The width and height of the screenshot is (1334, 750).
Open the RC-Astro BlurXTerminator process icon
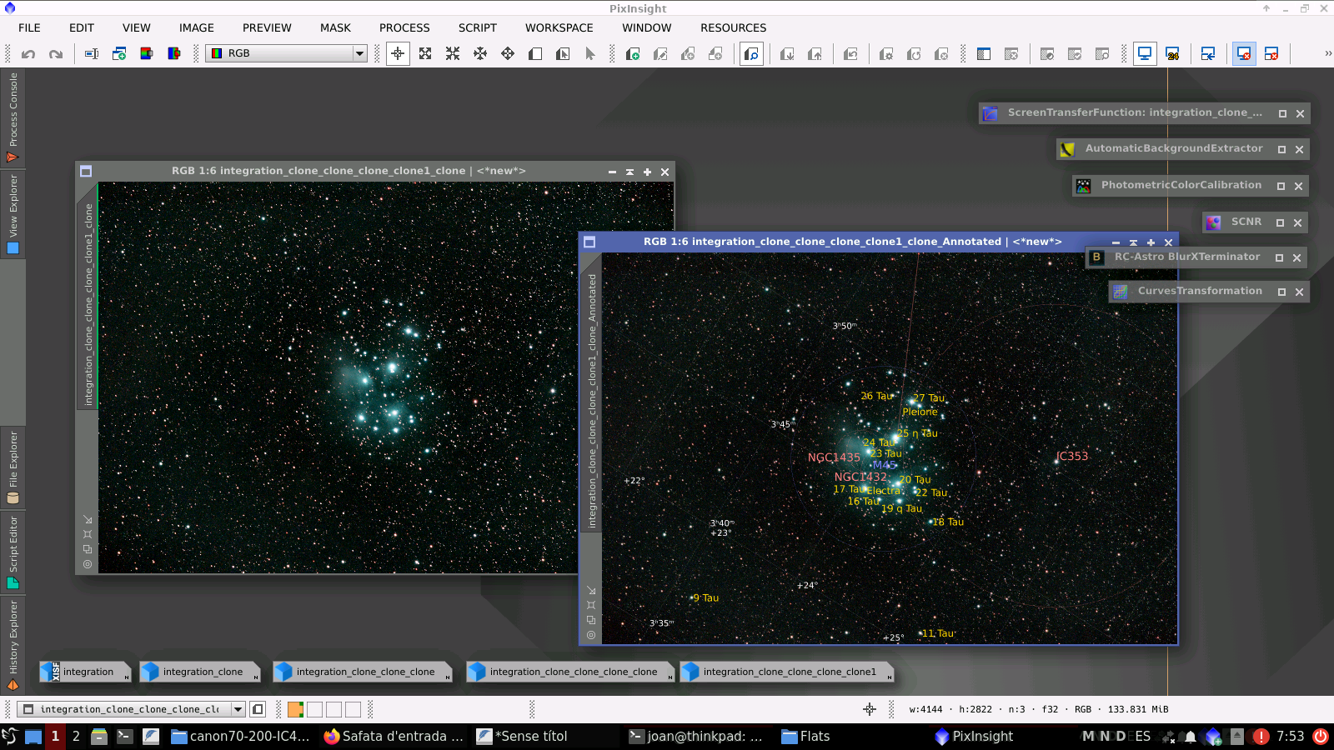point(1186,257)
